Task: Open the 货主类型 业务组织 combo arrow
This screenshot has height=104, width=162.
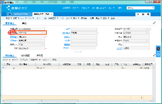Action: (147, 33)
